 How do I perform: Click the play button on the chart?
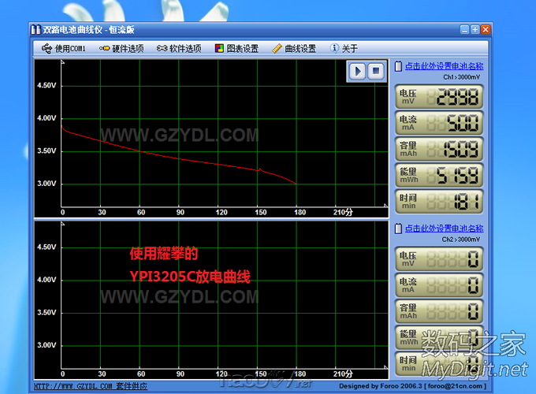point(358,71)
